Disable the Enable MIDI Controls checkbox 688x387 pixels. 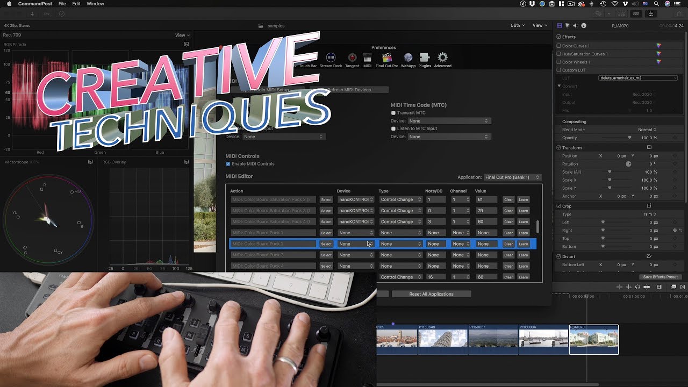(228, 164)
